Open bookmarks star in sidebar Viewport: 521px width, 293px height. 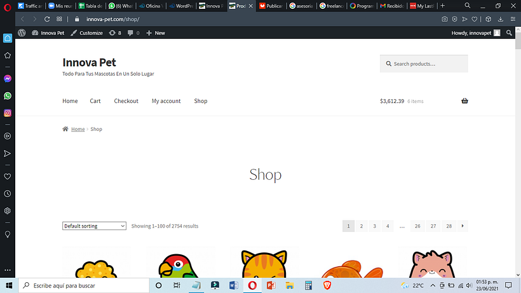point(8,55)
